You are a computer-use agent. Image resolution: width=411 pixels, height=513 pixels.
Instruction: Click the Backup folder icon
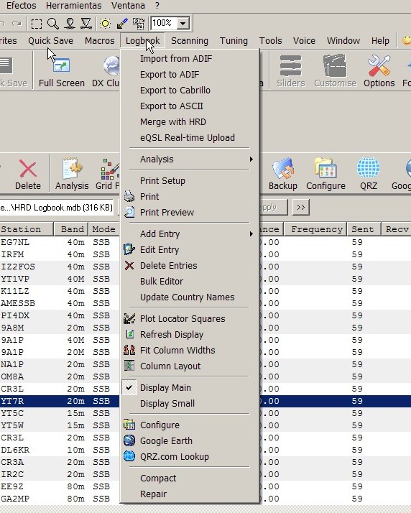(x=282, y=169)
